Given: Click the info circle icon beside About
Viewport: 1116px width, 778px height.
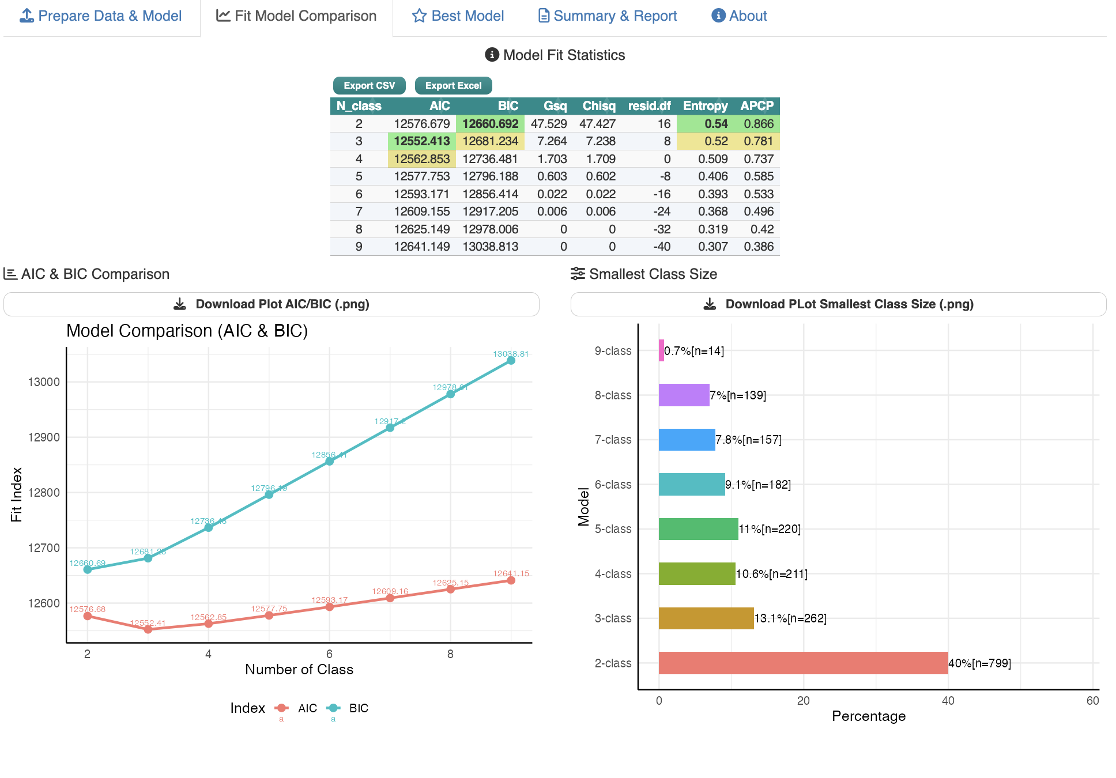Looking at the screenshot, I should [718, 16].
